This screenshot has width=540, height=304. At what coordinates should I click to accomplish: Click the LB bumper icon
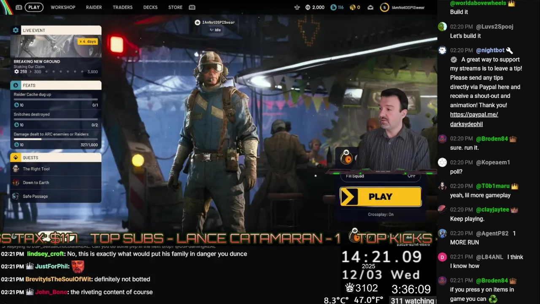(x=19, y=7)
